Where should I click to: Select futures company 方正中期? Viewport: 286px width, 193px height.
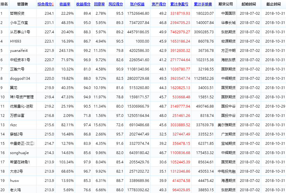(228, 51)
